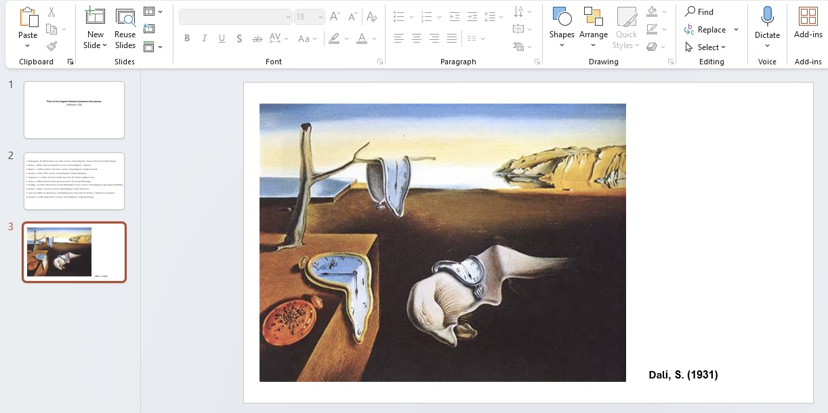Open the Character Spacing dropdown
Screen dimensions: 828x413
coord(278,39)
